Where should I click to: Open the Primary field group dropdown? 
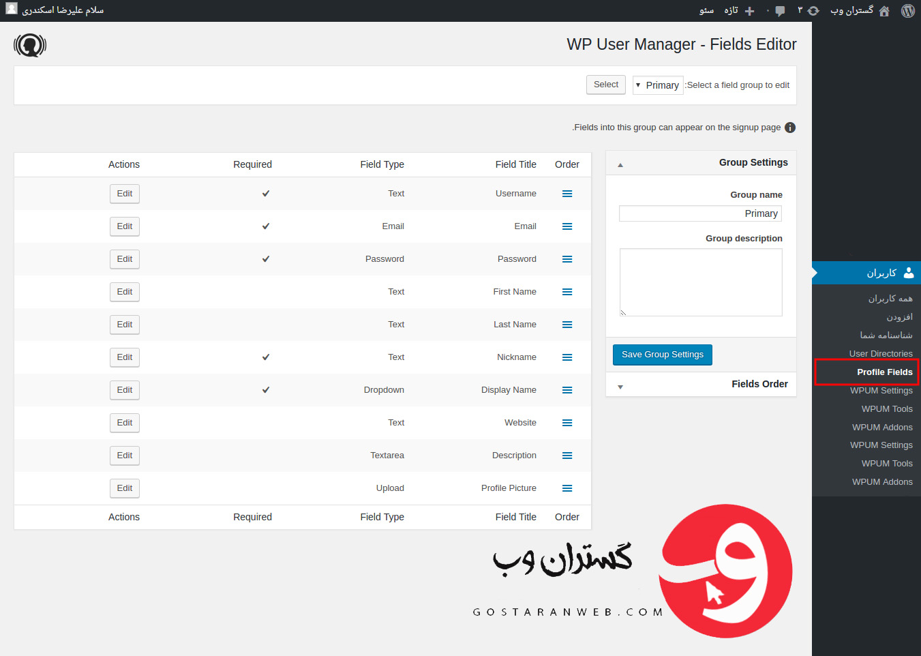[x=658, y=85]
